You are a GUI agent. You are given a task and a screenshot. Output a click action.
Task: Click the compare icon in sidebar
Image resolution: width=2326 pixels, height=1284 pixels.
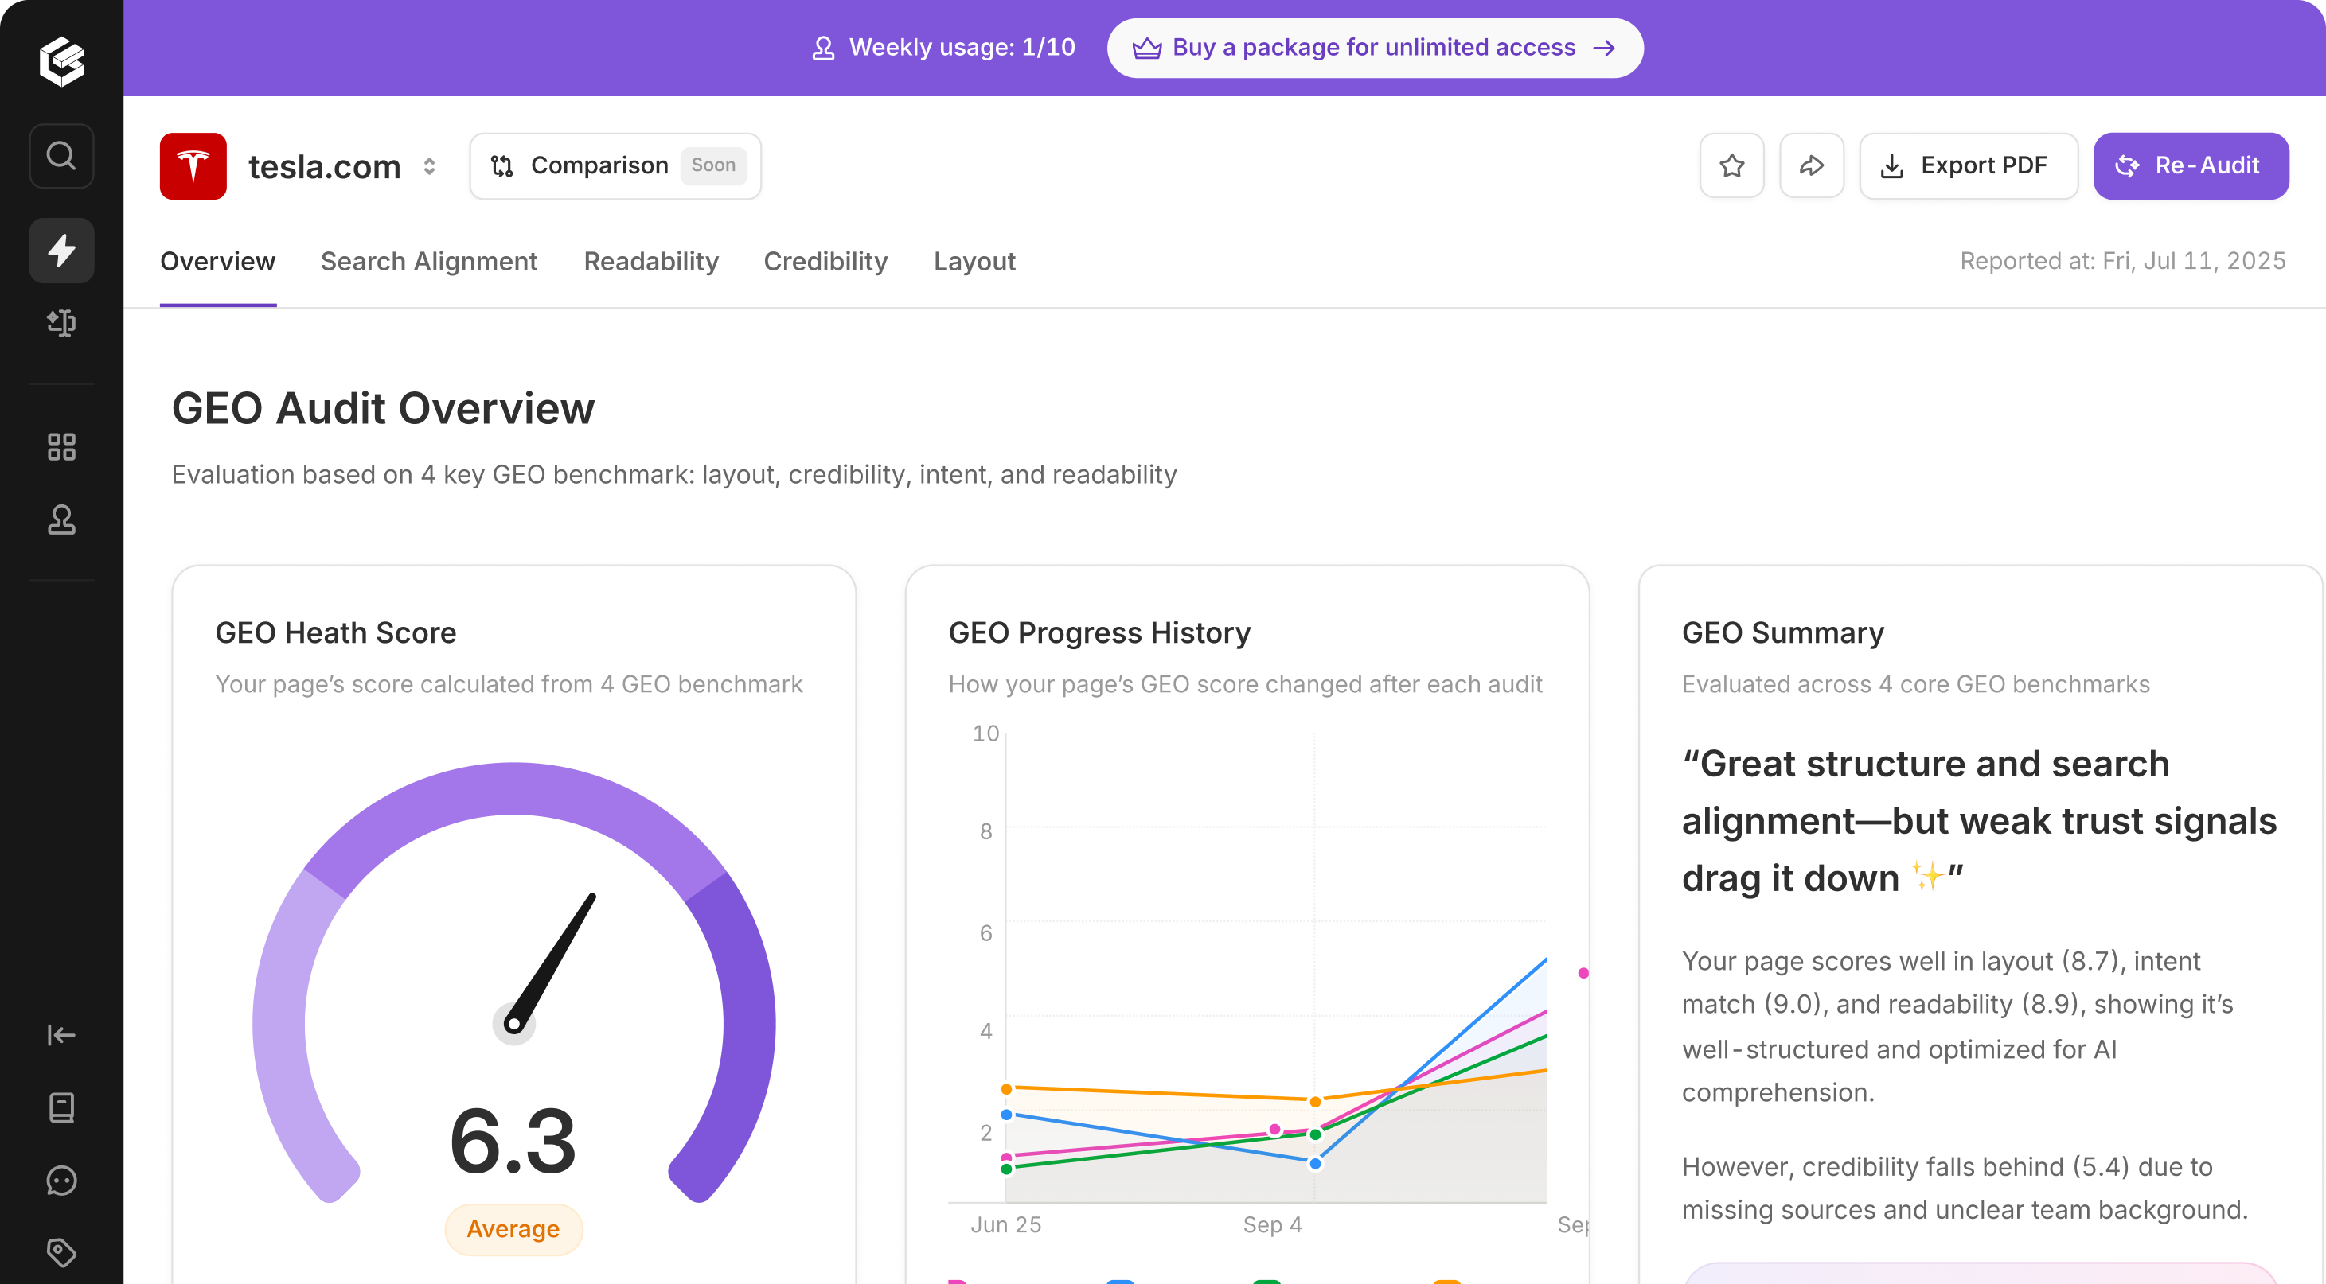pos(61,322)
